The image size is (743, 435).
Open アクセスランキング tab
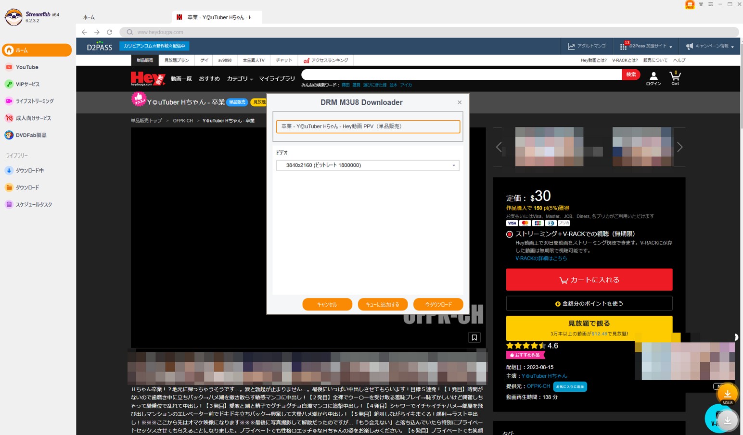click(326, 61)
